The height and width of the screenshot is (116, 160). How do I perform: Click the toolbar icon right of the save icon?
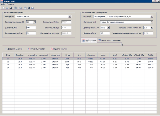pos(16,8)
